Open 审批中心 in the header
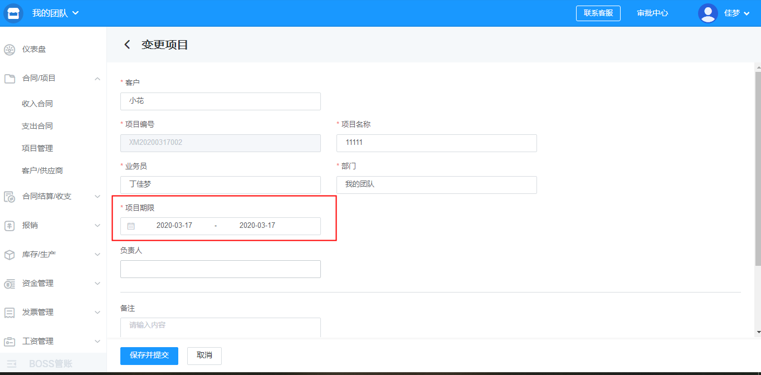761x375 pixels. click(x=652, y=13)
